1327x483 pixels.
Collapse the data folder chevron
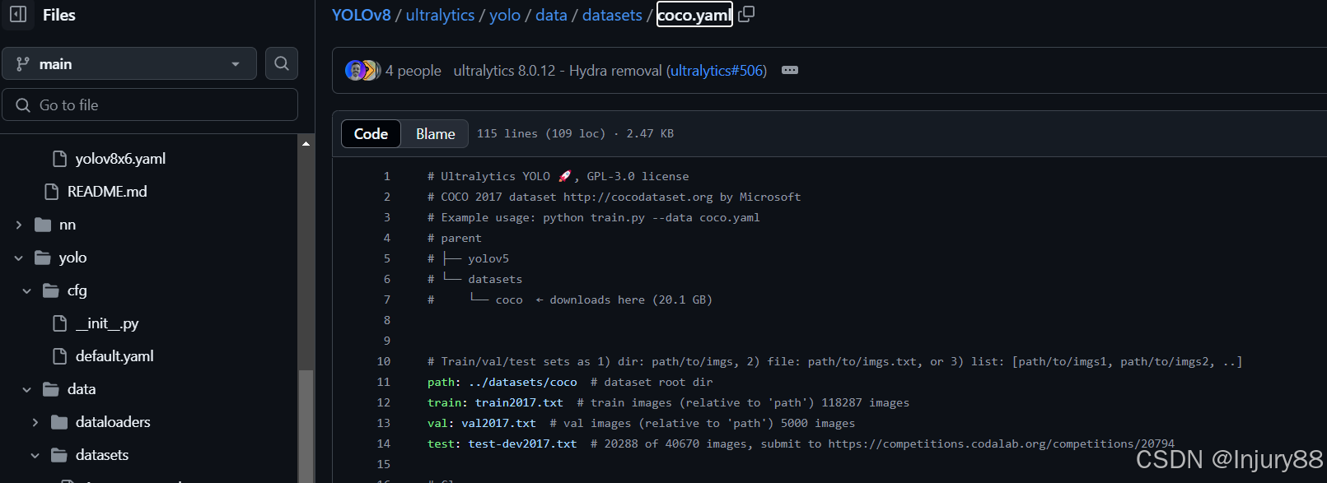27,389
